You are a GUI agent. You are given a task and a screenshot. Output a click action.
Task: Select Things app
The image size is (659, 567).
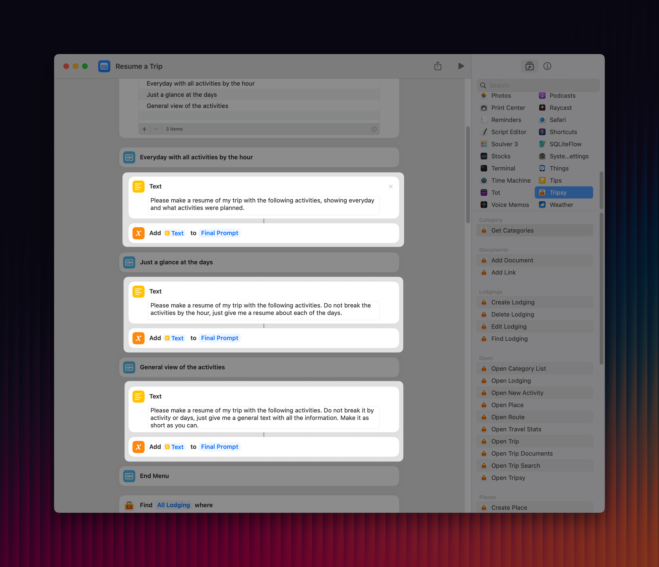559,168
